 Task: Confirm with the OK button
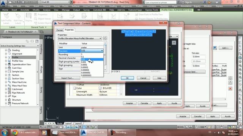tap(128, 78)
